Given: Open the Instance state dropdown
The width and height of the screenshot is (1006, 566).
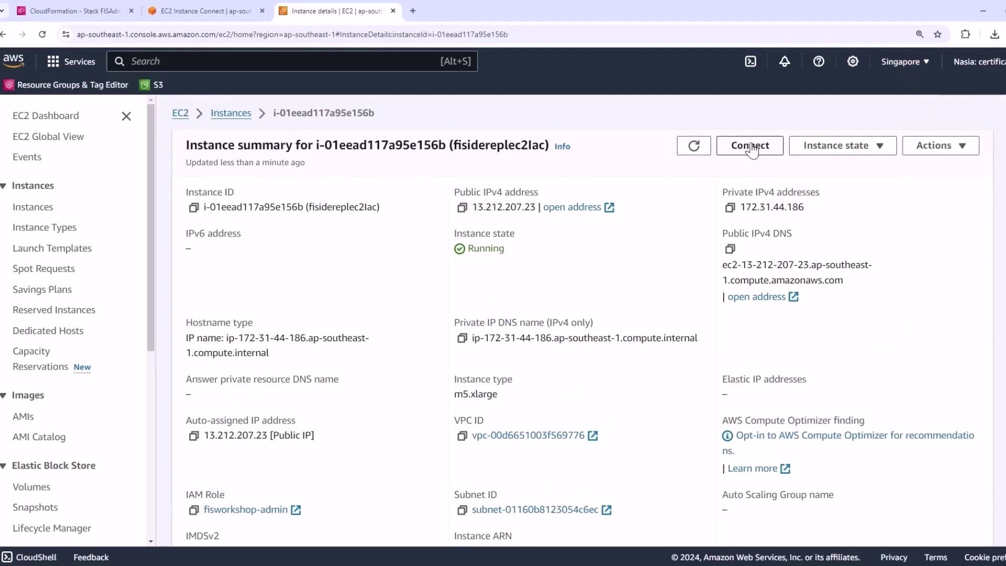Looking at the screenshot, I should coord(843,146).
